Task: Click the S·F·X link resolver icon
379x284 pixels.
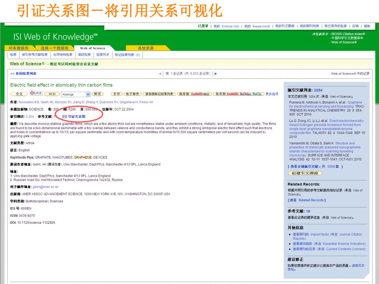Action: (x=36, y=93)
